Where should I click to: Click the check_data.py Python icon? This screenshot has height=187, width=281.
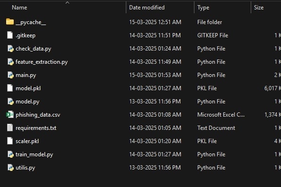pos(10,49)
